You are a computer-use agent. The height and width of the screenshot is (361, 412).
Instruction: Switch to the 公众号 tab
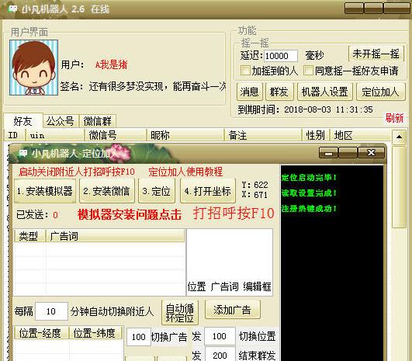61,121
